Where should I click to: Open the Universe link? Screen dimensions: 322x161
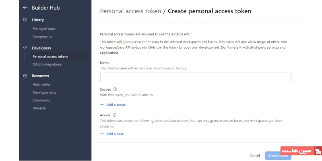point(39,108)
